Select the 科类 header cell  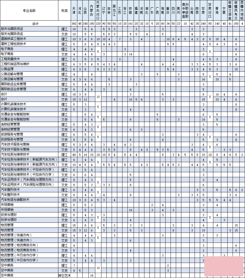[64, 11]
